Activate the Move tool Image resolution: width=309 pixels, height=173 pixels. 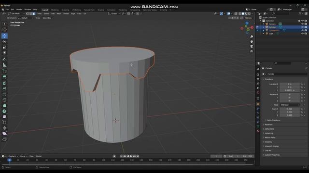click(4, 36)
